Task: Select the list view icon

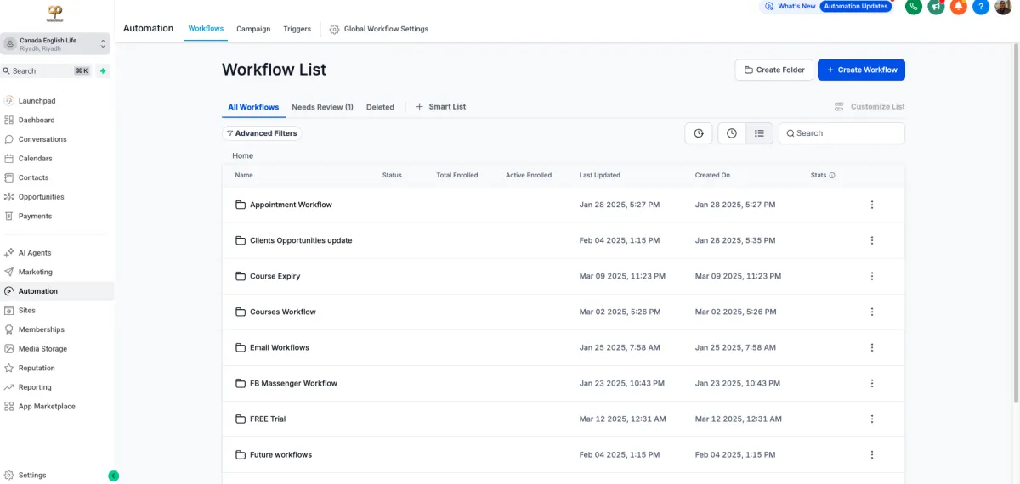Action: point(760,133)
